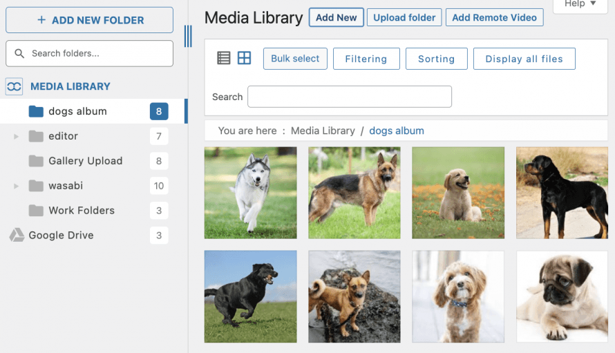615x353 pixels.
Task: Click the Add New Folder button
Action: (89, 20)
